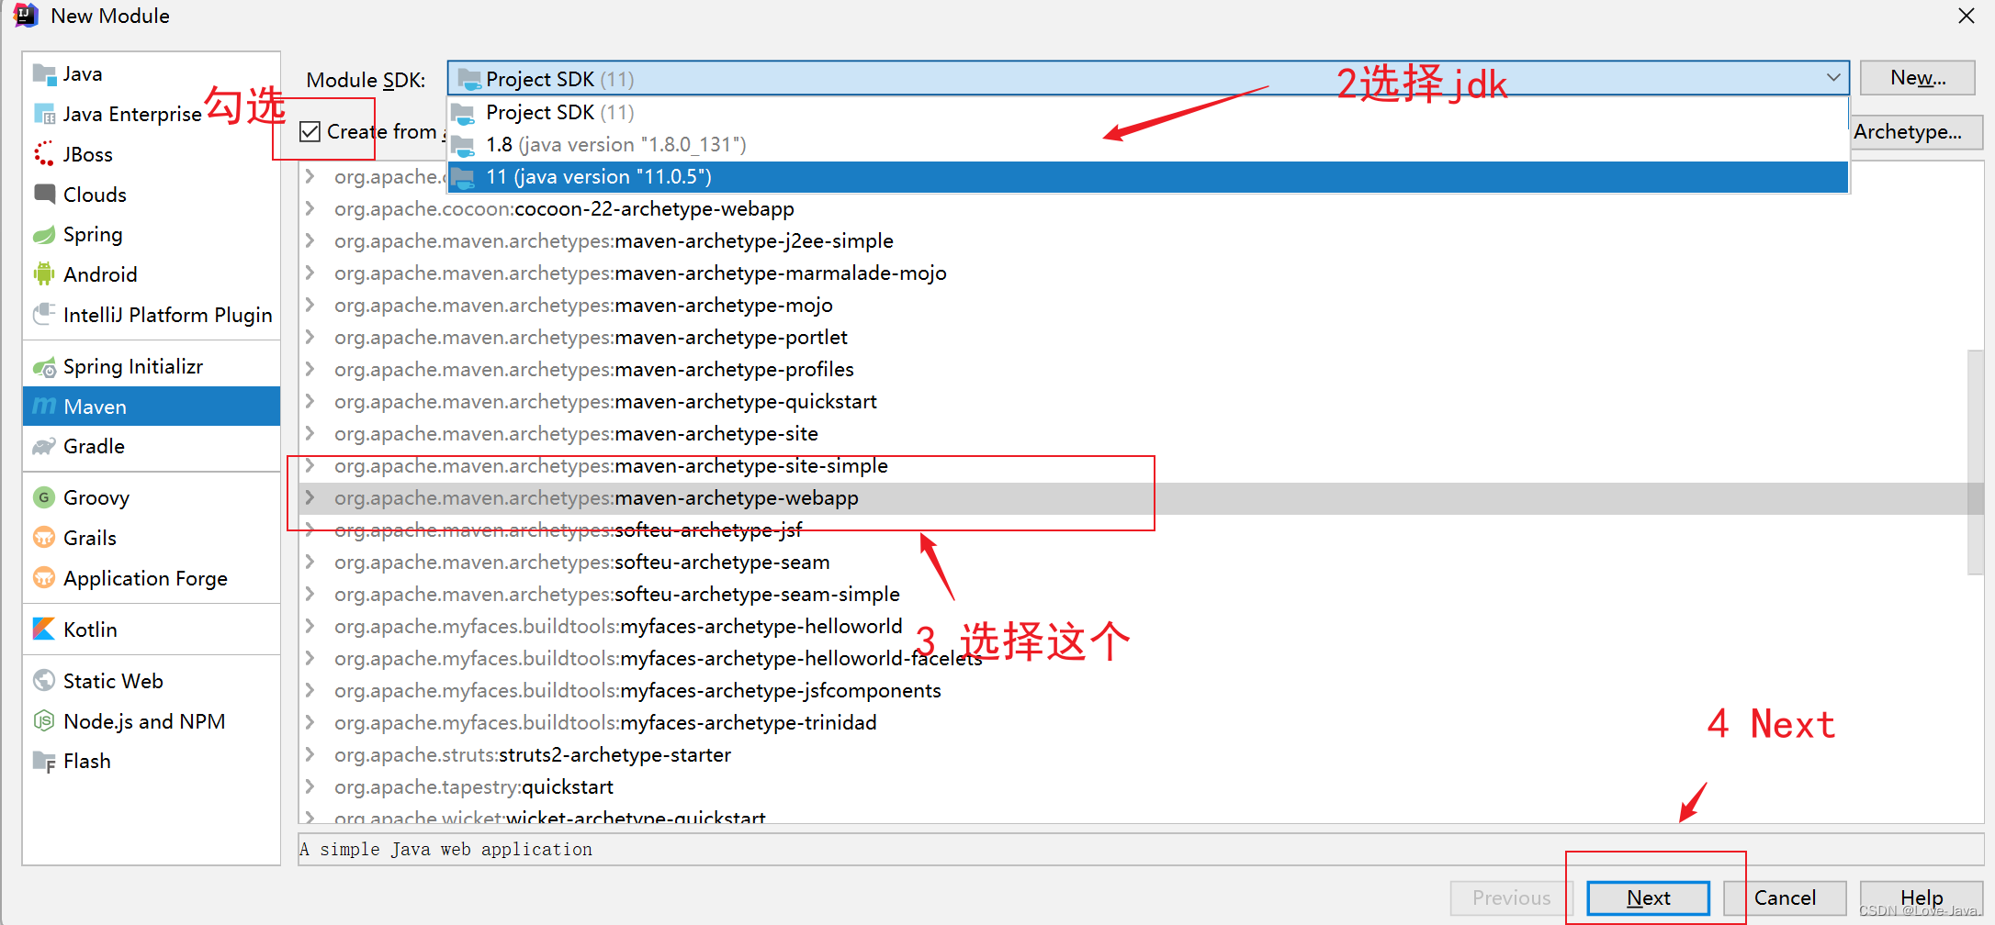The height and width of the screenshot is (925, 1995).
Task: Select Maven module type in sidebar
Action: (152, 406)
